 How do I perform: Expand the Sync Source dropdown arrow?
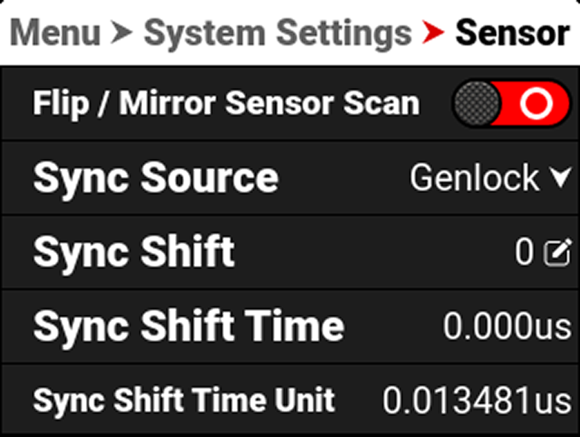561,178
